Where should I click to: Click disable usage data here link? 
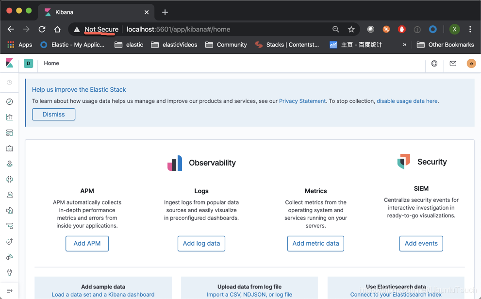(x=407, y=101)
